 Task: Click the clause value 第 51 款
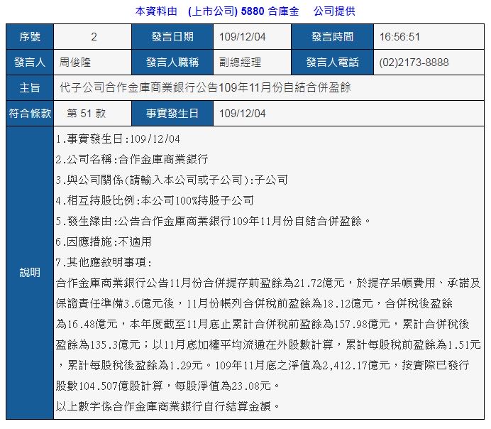coord(87,113)
